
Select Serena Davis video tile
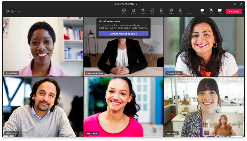click(x=43, y=47)
